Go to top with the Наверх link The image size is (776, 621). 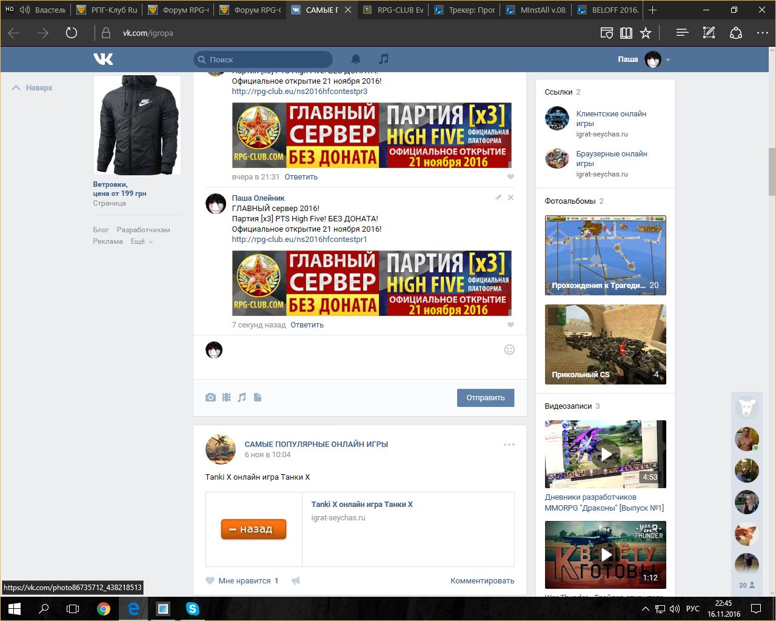33,88
